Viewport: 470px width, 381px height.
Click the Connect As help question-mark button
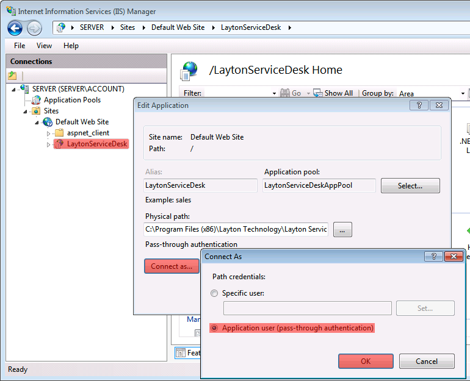pyautogui.click(x=433, y=256)
